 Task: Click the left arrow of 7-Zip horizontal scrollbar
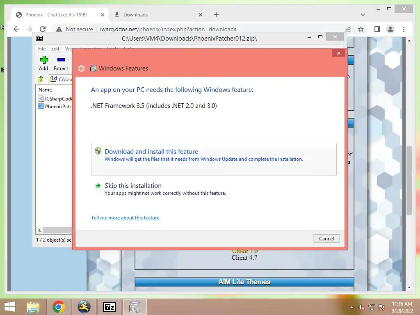coord(39,230)
